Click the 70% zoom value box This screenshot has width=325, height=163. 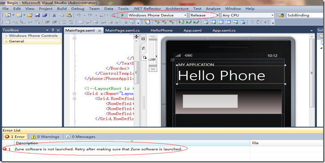point(153,37)
